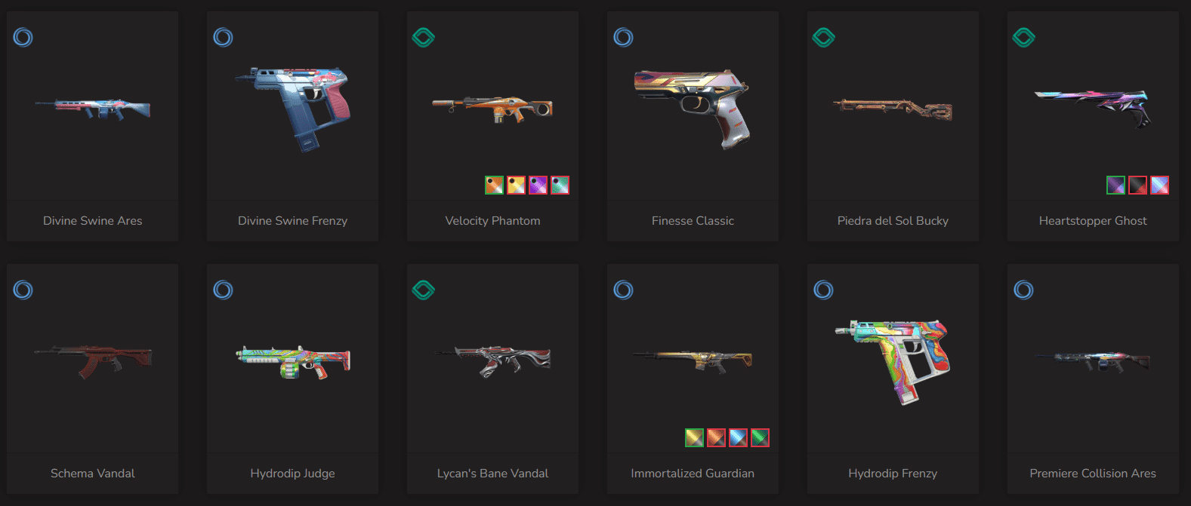1191x506 pixels.
Task: Open the Finesse Classic pistol image
Action: [x=693, y=109]
